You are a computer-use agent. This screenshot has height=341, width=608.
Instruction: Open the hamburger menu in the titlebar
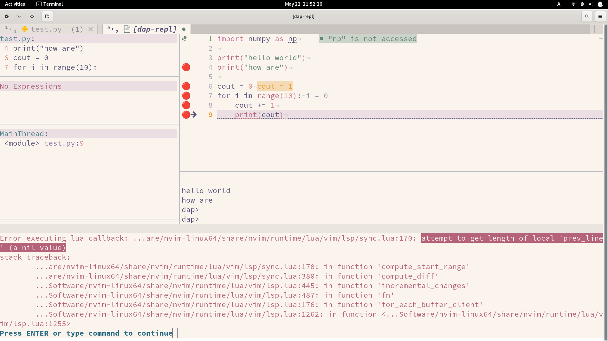tap(600, 16)
